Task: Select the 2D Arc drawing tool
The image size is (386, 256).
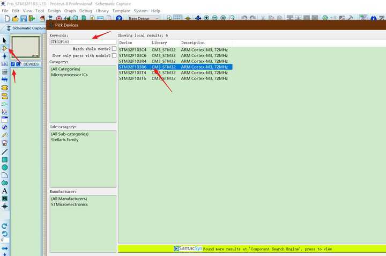Action: pyautogui.click(x=4, y=175)
